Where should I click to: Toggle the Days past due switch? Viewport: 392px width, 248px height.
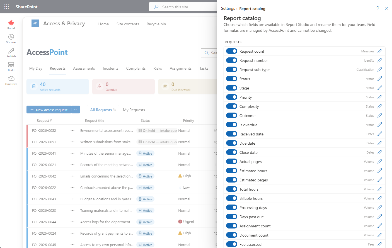tap(232, 217)
